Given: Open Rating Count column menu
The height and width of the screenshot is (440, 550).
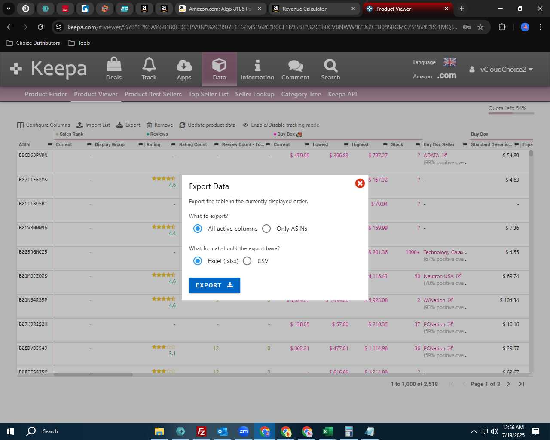Looking at the screenshot, I should [x=217, y=145].
